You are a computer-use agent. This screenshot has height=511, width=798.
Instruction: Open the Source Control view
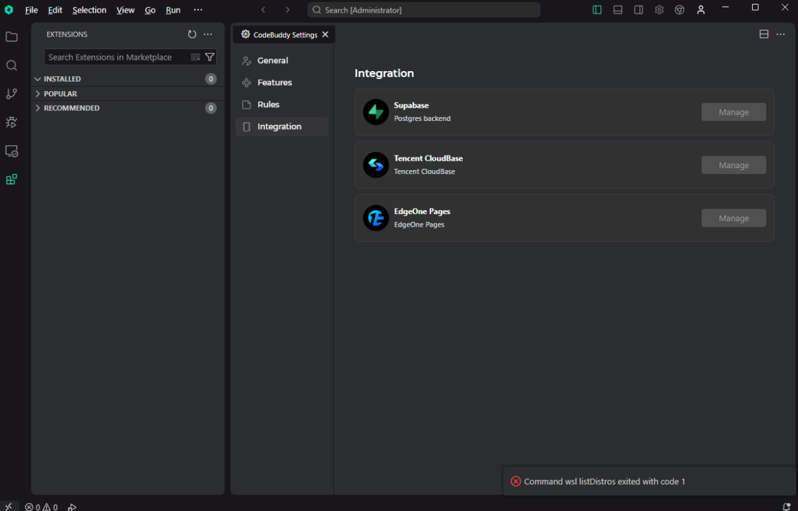tap(11, 94)
